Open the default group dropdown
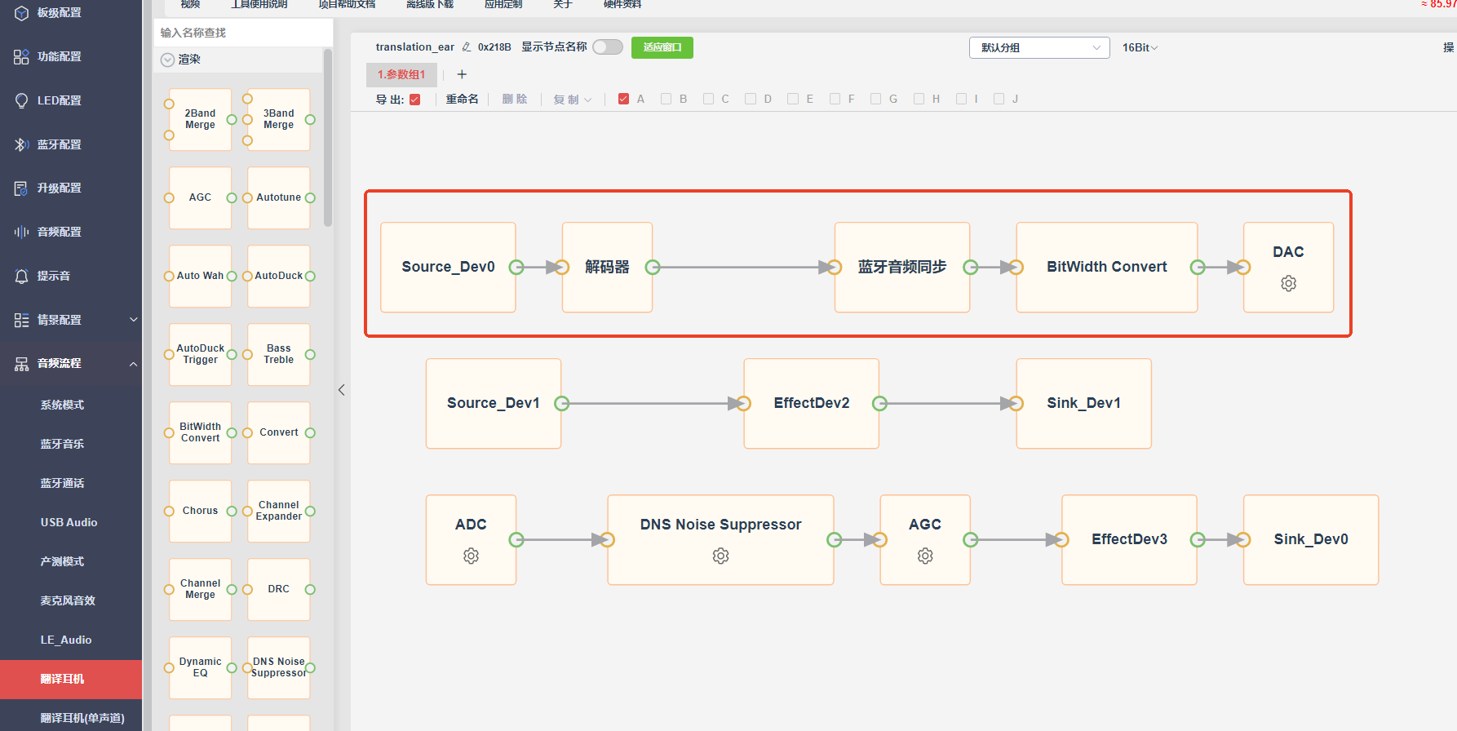 click(x=1039, y=47)
